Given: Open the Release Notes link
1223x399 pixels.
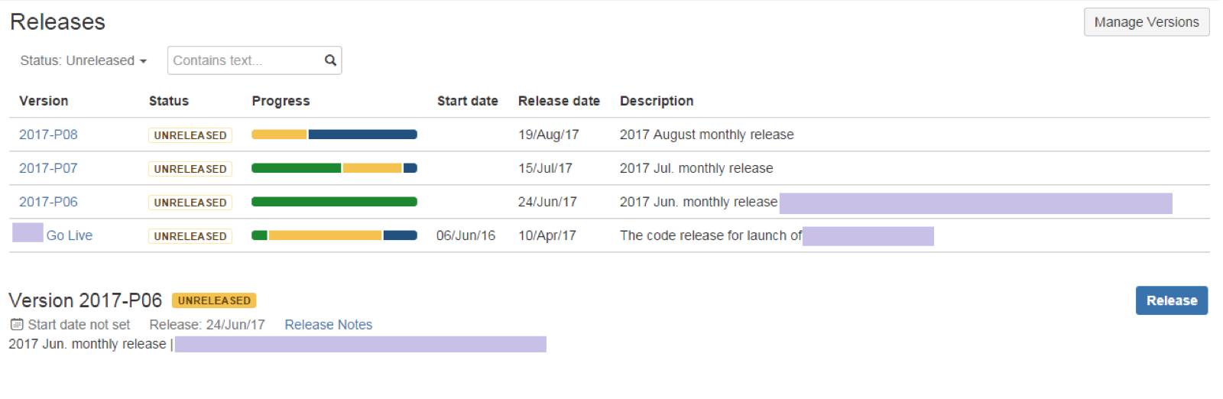Looking at the screenshot, I should [328, 325].
